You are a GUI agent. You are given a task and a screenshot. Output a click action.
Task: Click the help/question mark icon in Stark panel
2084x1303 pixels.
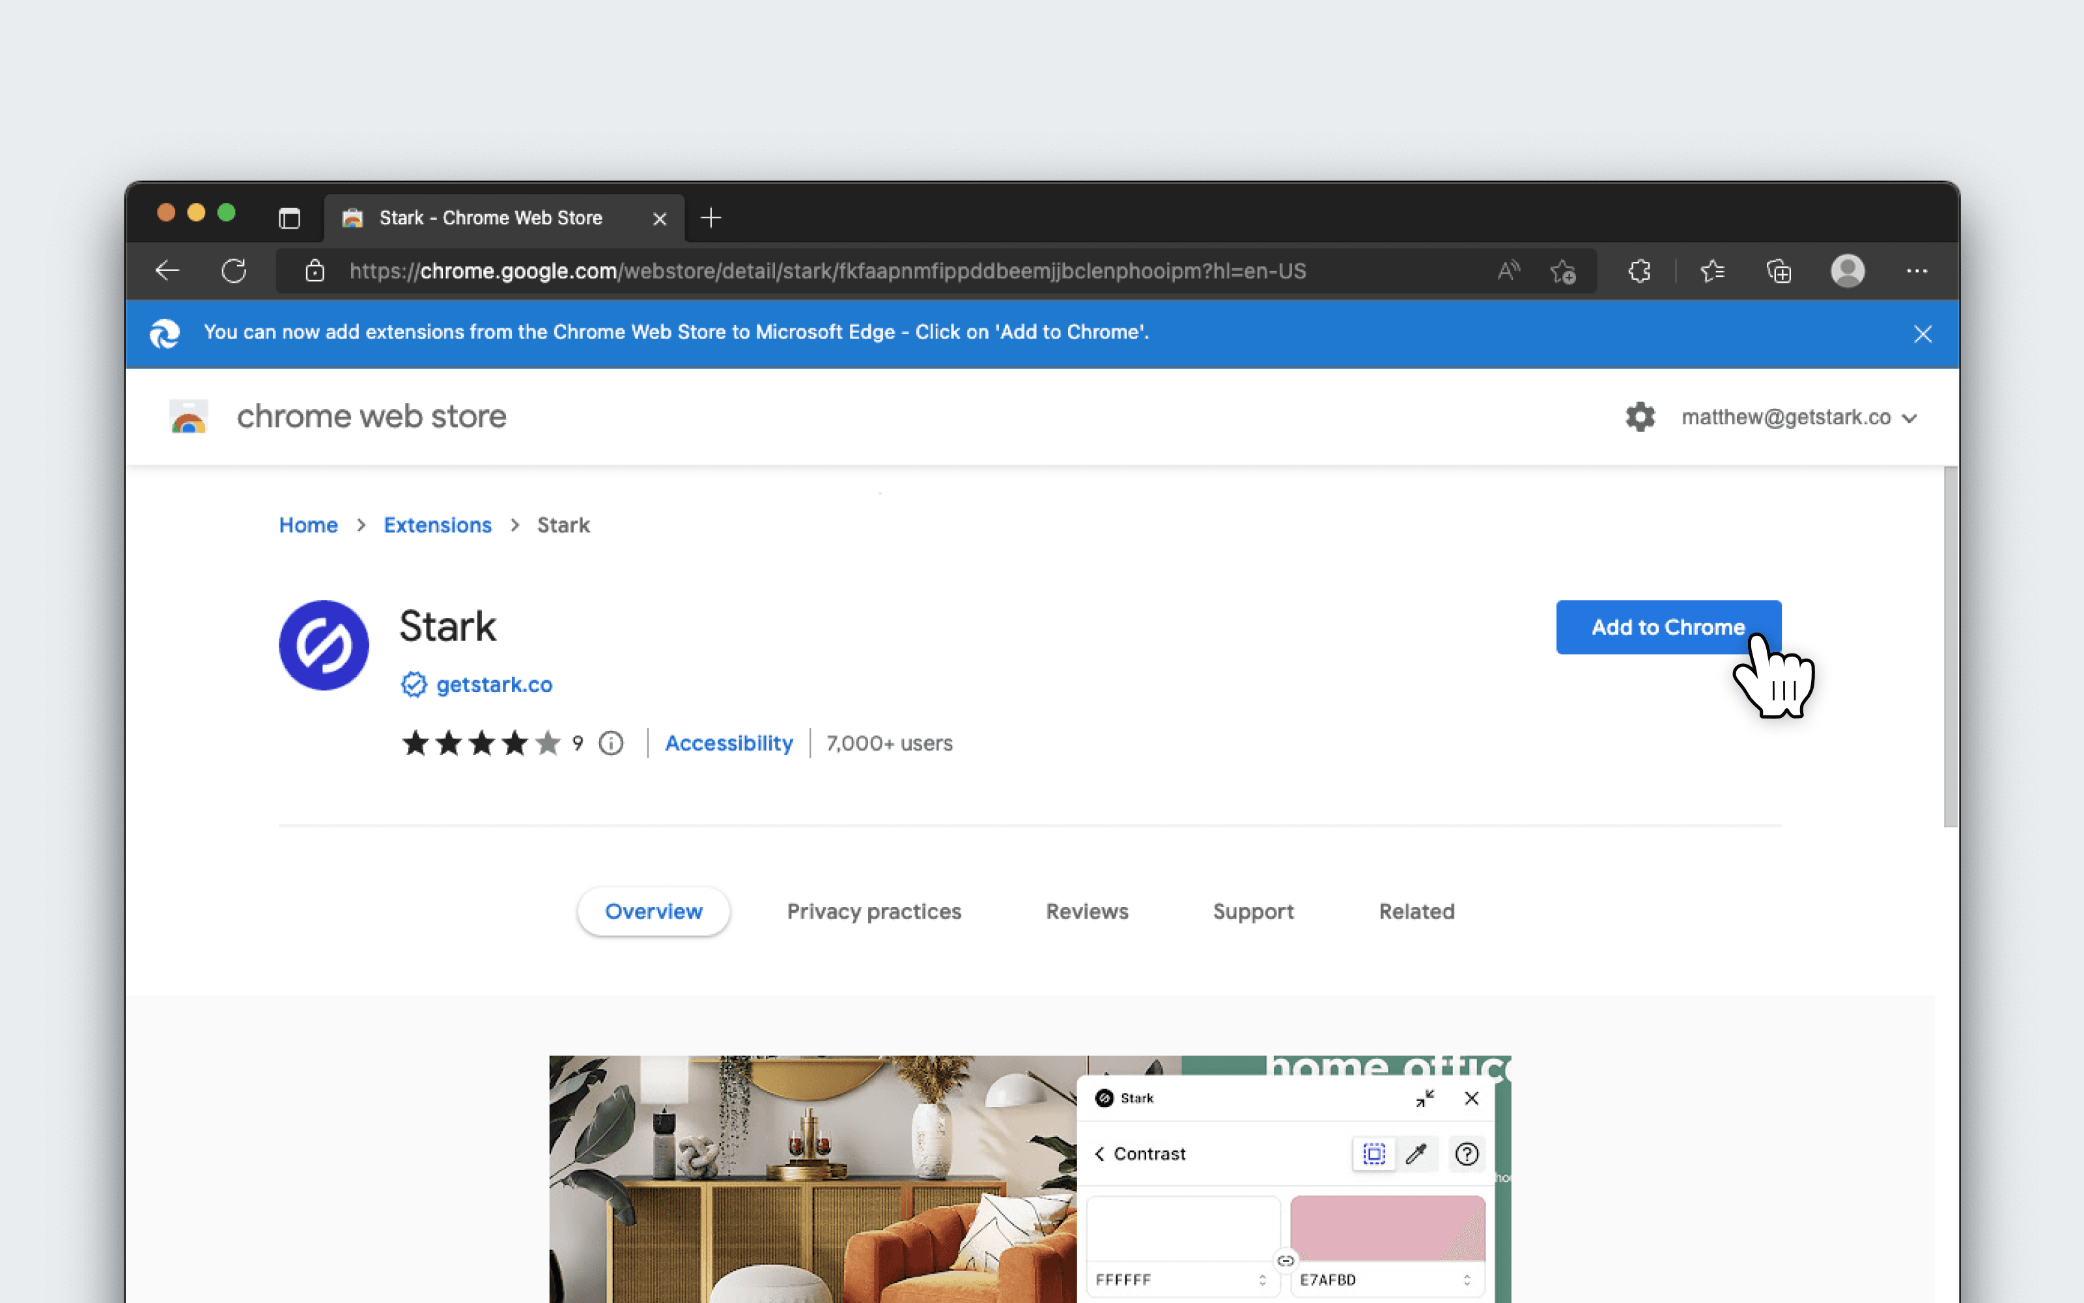coord(1467,1153)
